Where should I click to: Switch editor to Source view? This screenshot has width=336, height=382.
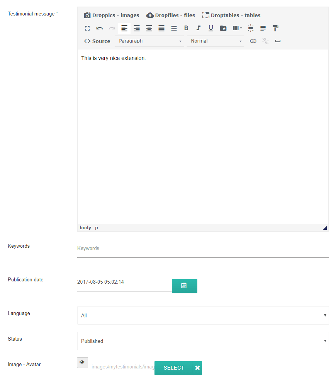tap(97, 41)
